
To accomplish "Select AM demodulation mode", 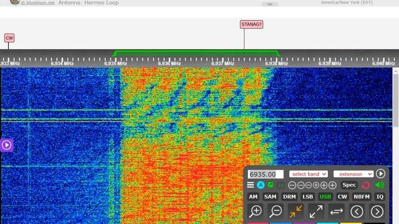I will [x=253, y=197].
